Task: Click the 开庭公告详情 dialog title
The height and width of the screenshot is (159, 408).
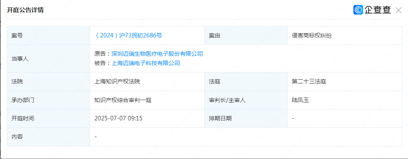Action: (x=25, y=10)
